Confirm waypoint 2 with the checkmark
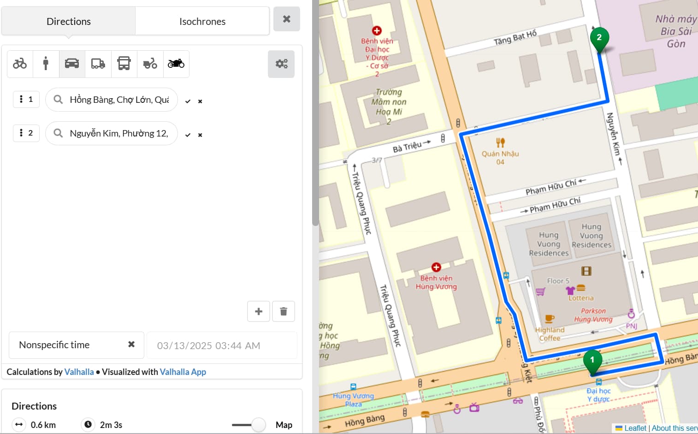 [x=188, y=135]
